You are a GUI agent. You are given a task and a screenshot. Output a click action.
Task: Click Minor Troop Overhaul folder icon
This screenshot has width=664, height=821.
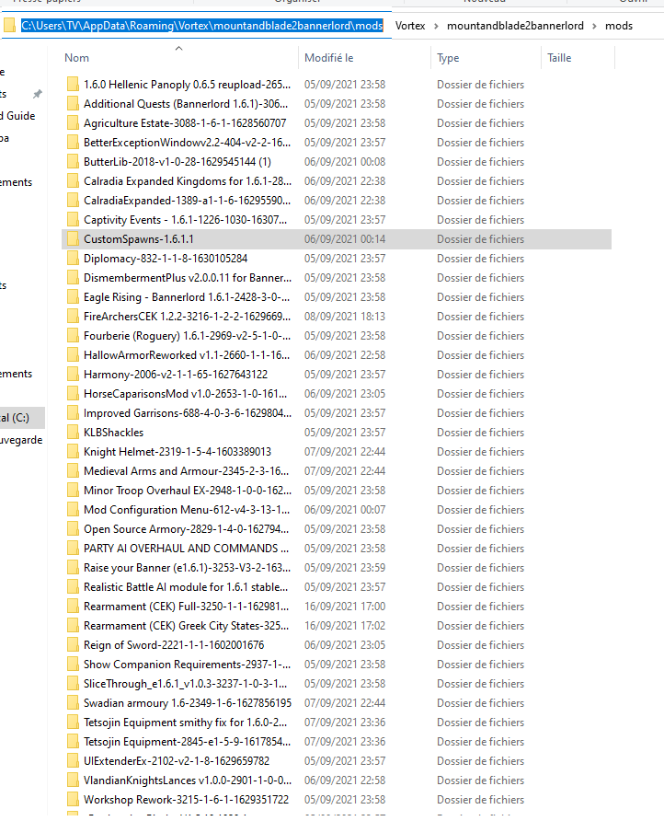click(73, 491)
